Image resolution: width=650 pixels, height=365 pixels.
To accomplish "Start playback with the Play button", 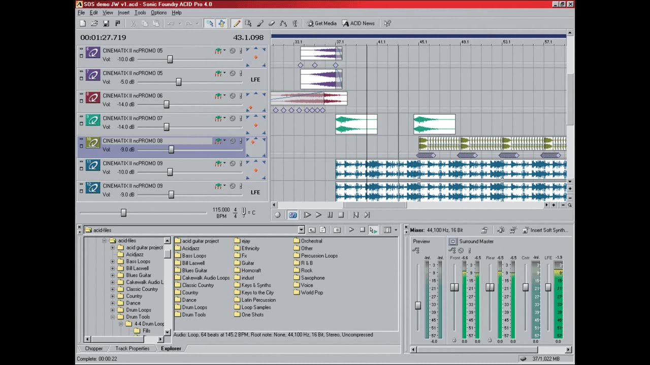I will click(x=318, y=215).
